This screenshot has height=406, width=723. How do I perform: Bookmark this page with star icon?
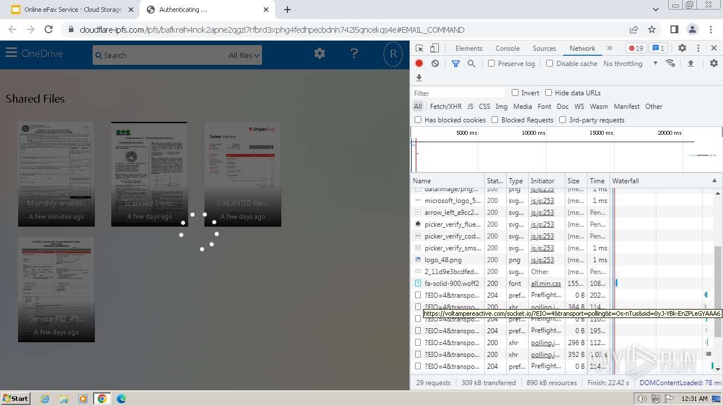652,29
